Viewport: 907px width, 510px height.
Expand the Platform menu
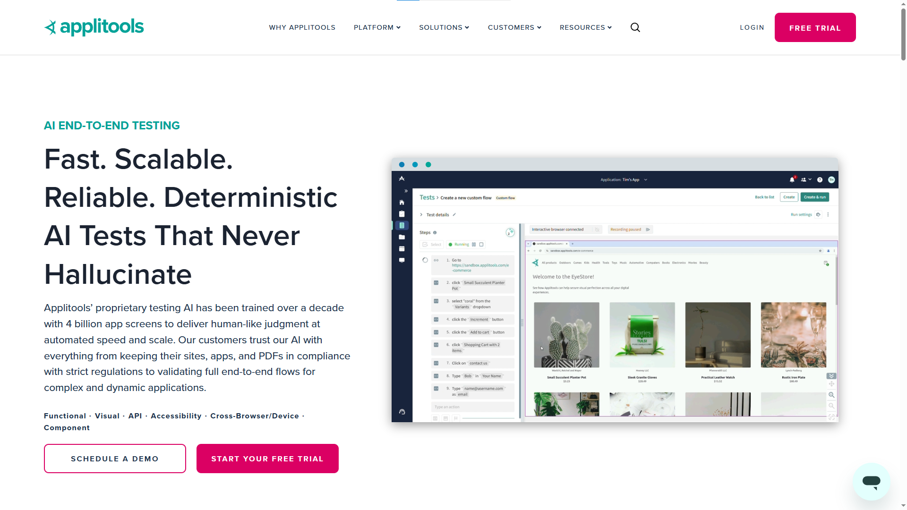(x=377, y=27)
